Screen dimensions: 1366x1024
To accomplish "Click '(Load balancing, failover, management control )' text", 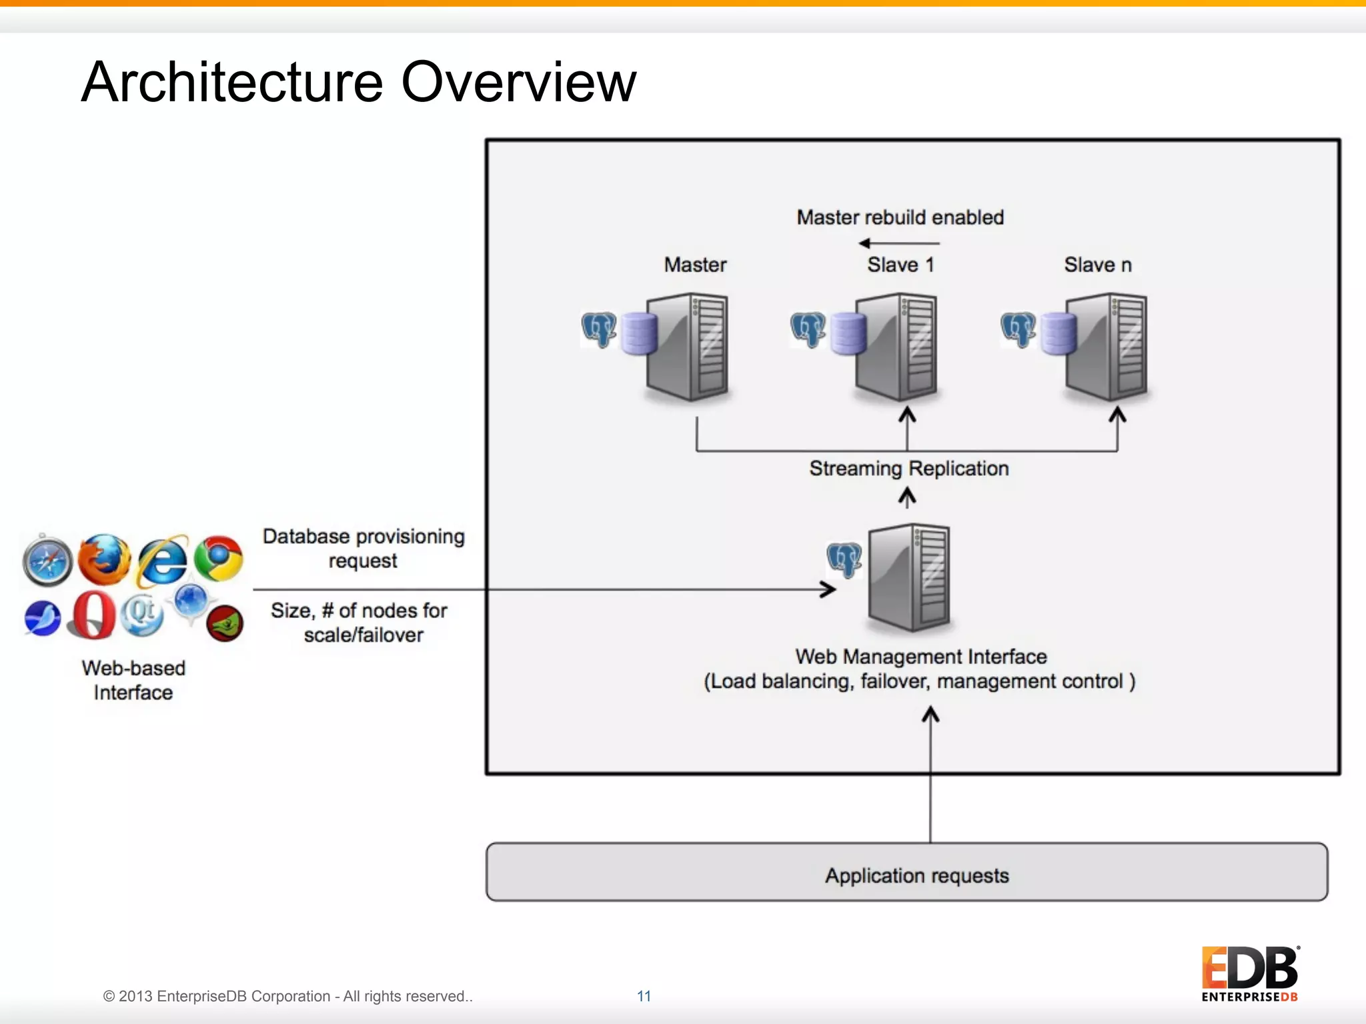I will tap(920, 681).
